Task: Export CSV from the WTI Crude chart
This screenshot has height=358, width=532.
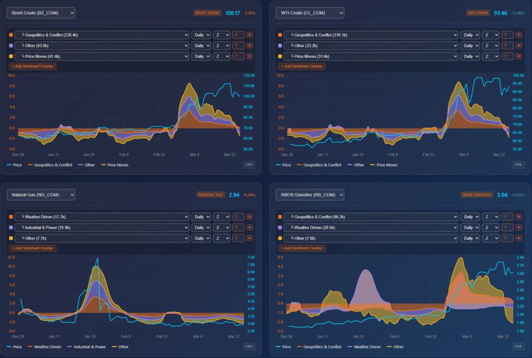Action: tap(518, 165)
